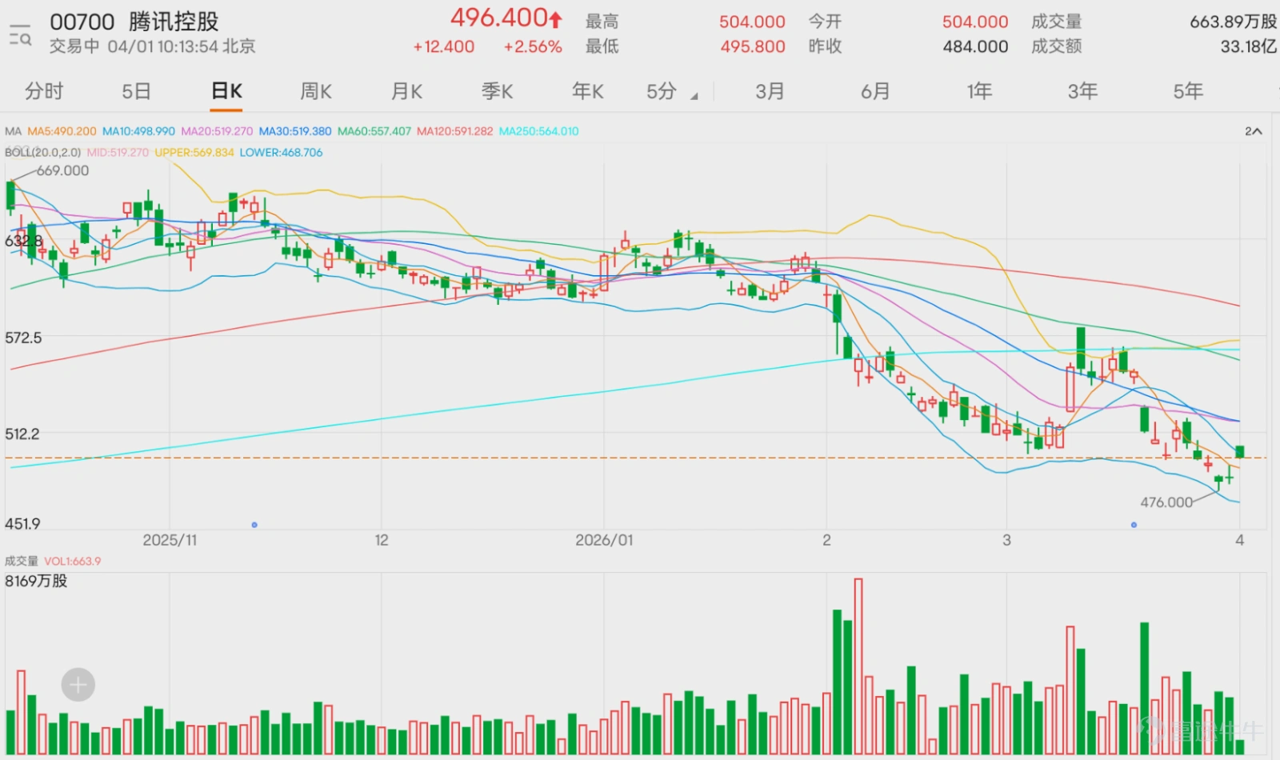
Task: Click the MA30:519.380 indicator label
Action: [x=295, y=131]
